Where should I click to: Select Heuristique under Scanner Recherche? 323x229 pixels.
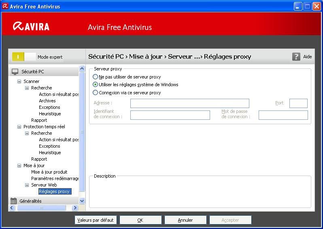(x=50, y=114)
